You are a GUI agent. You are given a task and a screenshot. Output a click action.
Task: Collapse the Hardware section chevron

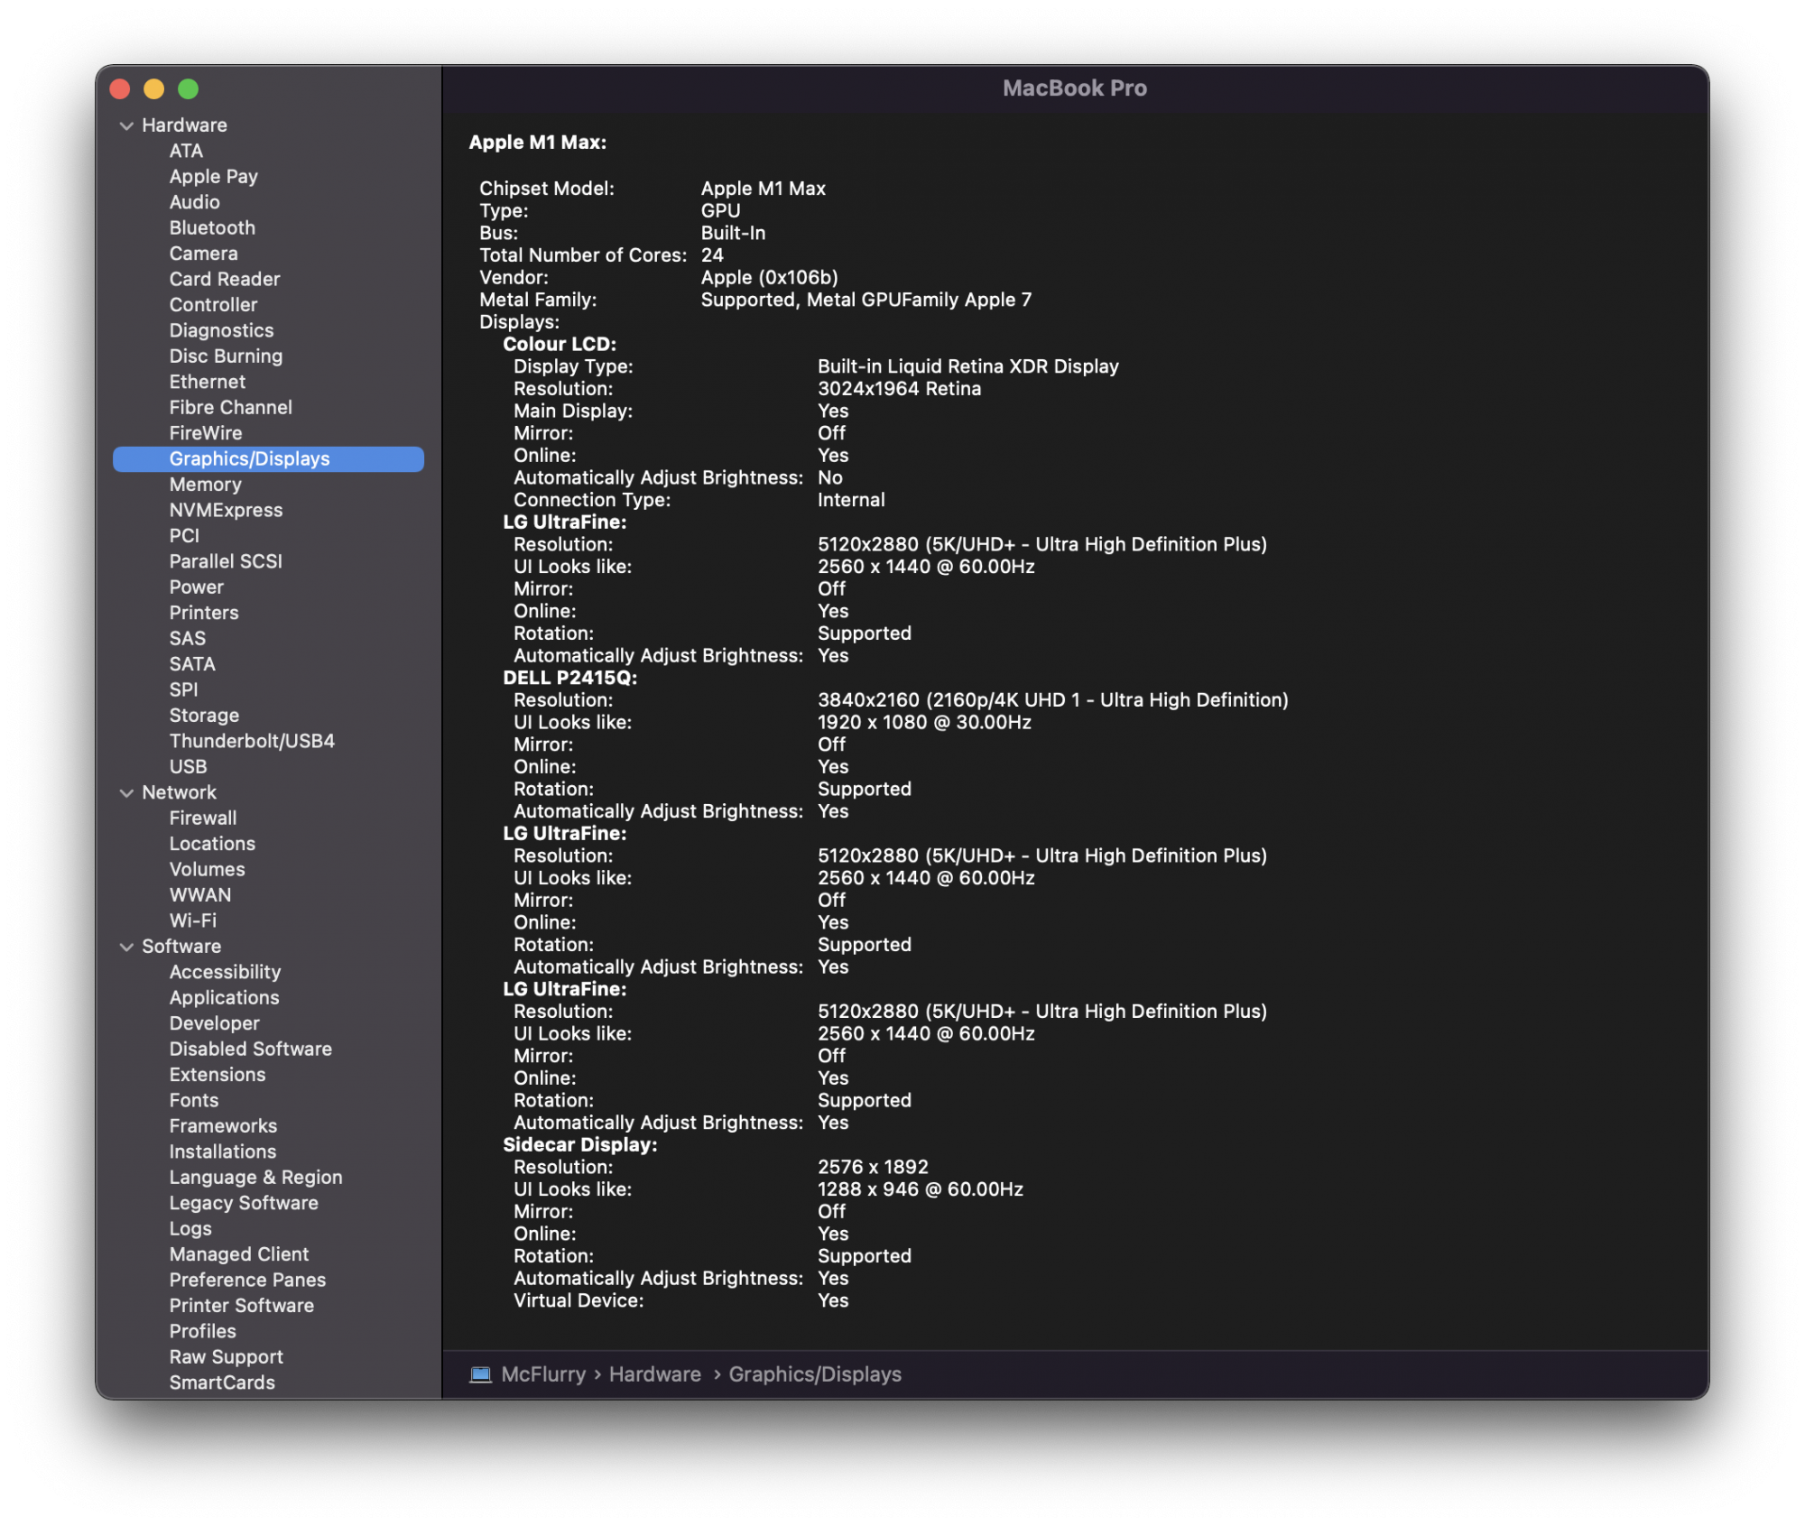coord(126,125)
